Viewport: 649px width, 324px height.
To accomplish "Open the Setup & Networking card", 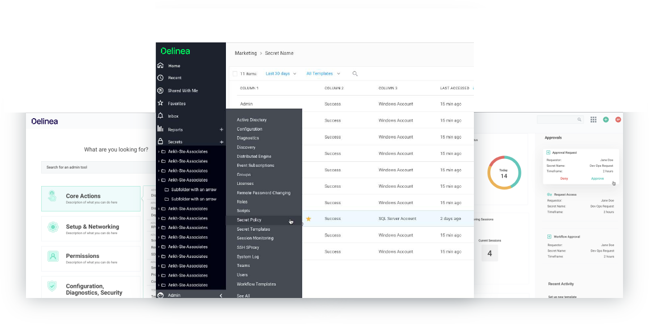I will [x=91, y=228].
